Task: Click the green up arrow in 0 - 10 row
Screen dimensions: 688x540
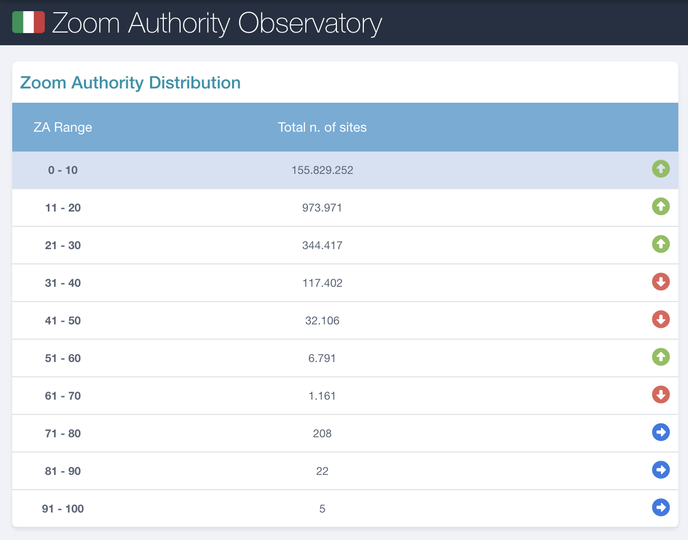Action: tap(661, 169)
